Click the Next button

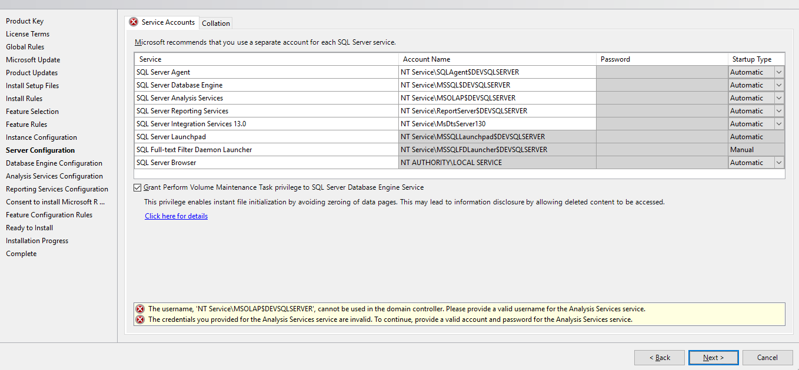[714, 357]
